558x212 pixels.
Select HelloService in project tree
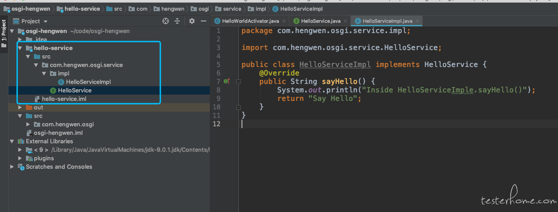(x=75, y=90)
